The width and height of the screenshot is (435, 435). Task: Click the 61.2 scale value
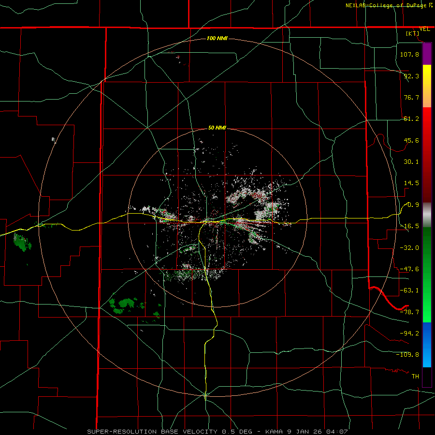pos(411,119)
